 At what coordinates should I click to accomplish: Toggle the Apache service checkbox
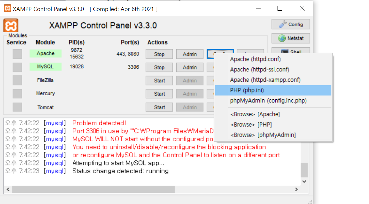click(x=18, y=54)
